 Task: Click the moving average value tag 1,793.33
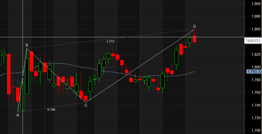pyautogui.click(x=254, y=72)
